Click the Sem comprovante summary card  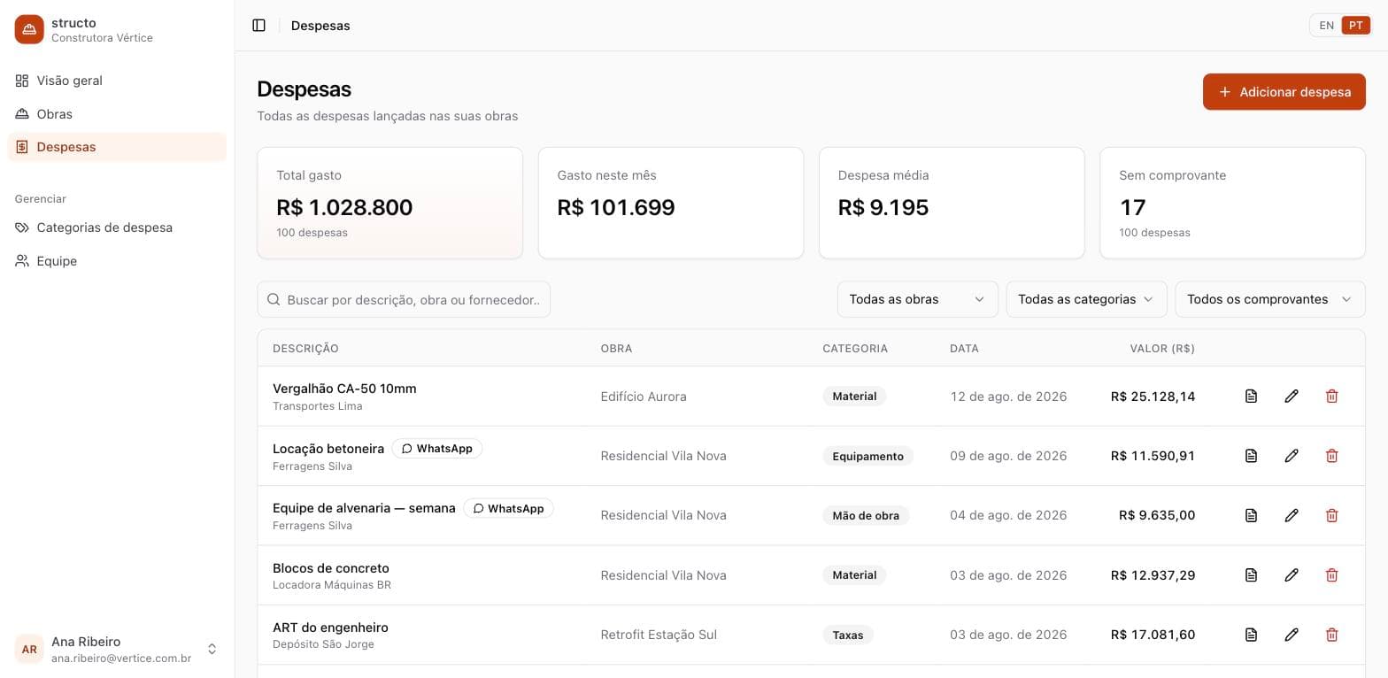[1232, 203]
